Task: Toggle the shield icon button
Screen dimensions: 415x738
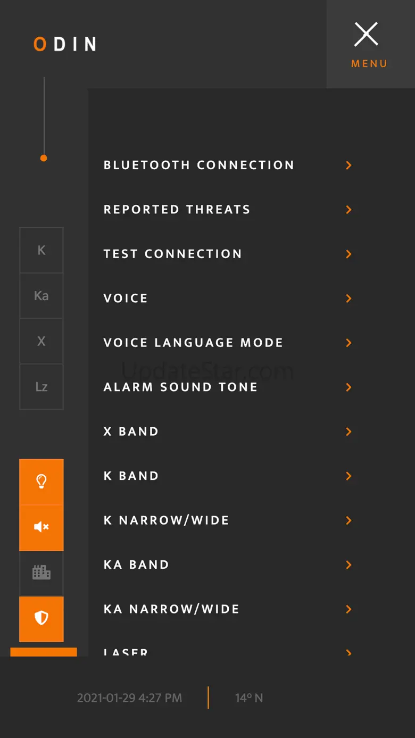Action: pyautogui.click(x=41, y=618)
